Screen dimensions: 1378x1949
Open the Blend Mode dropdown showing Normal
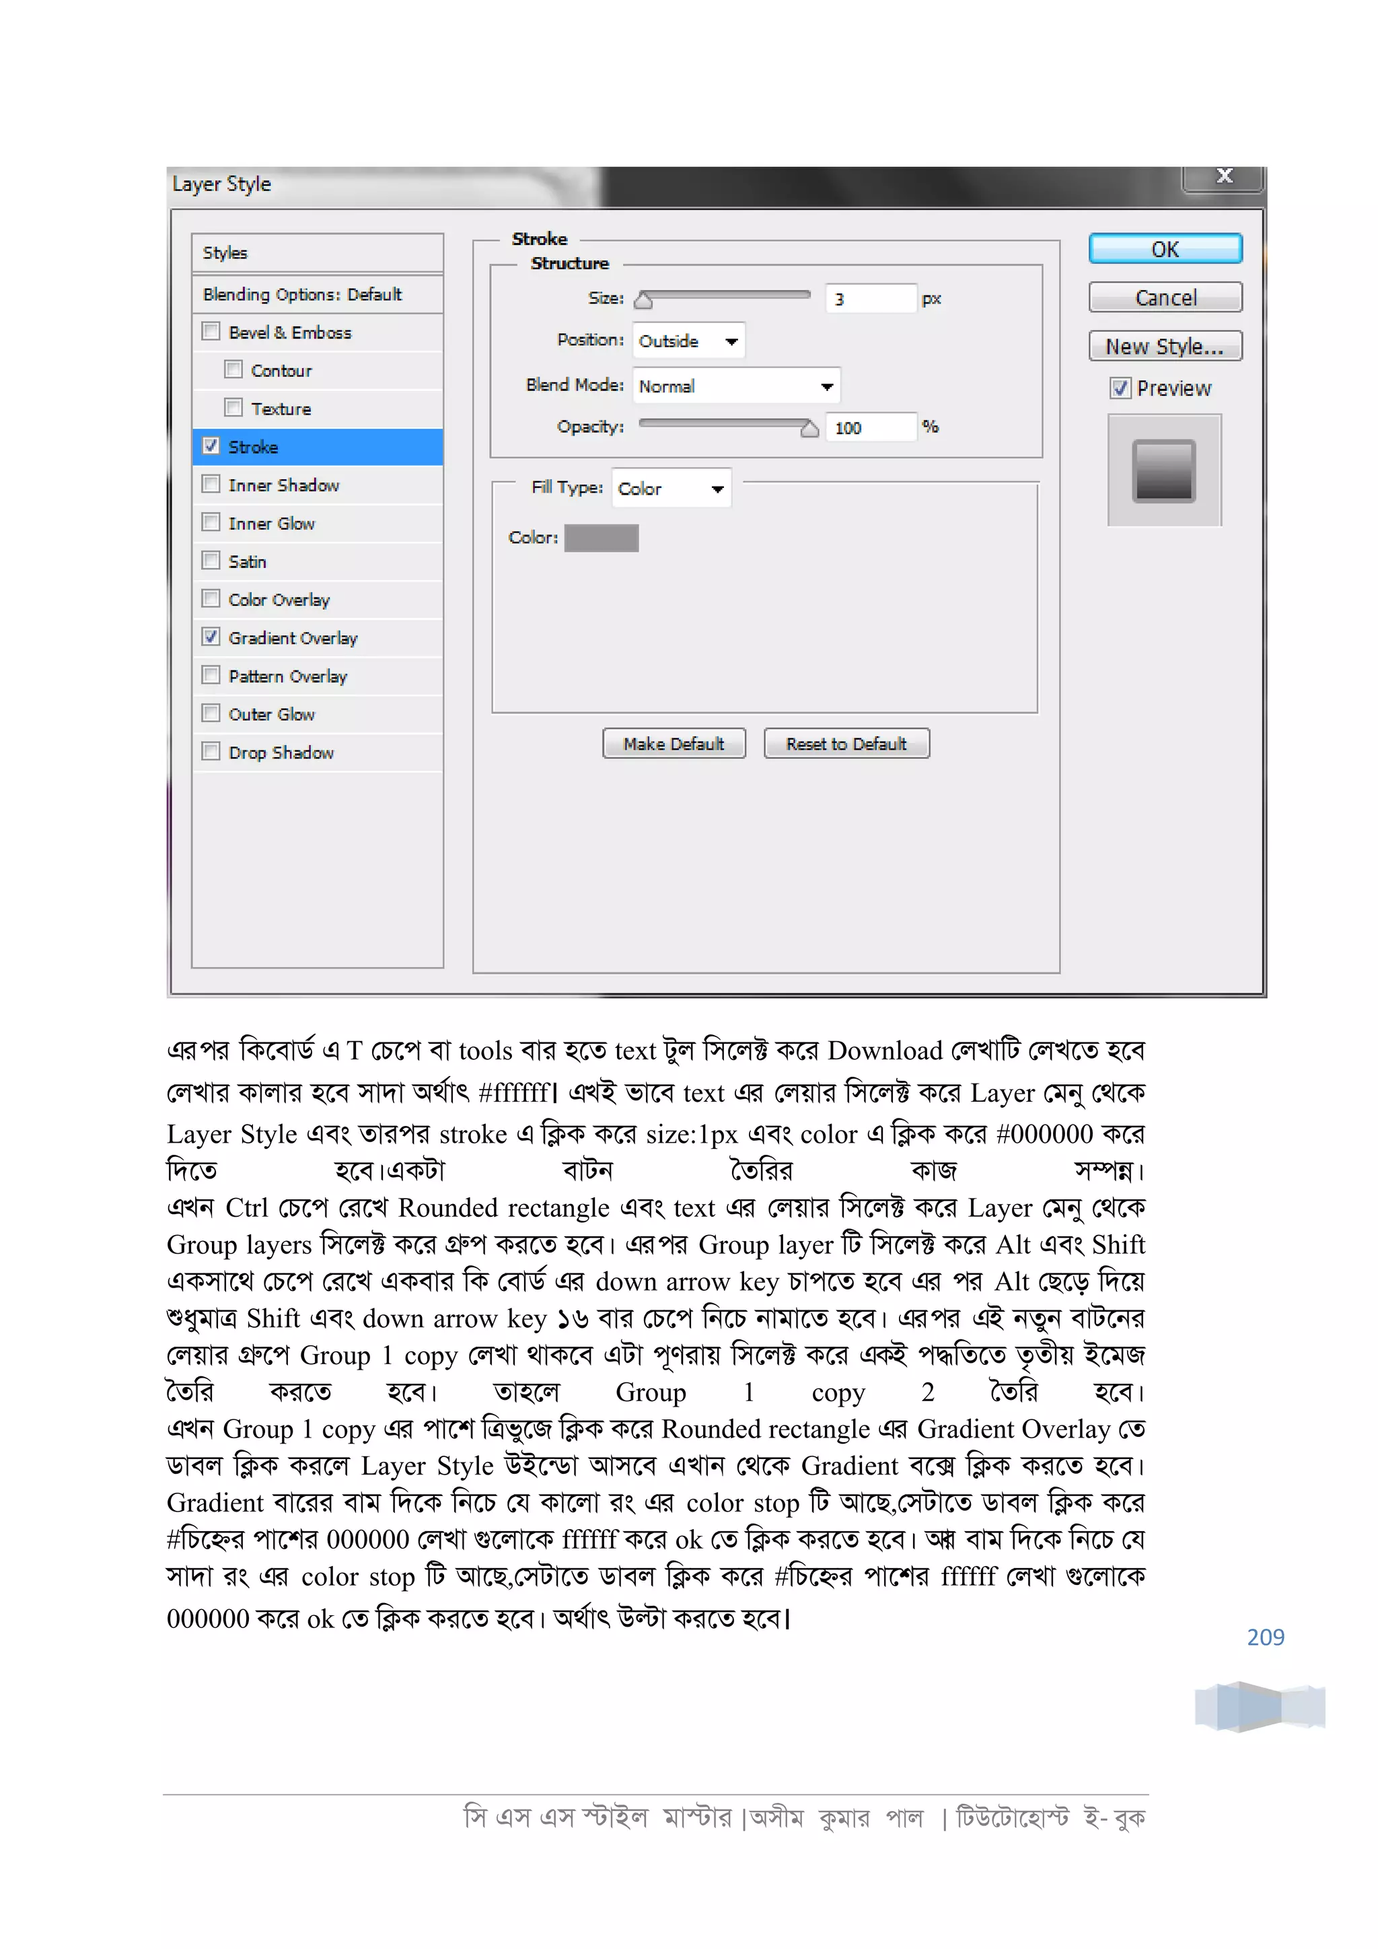(735, 386)
